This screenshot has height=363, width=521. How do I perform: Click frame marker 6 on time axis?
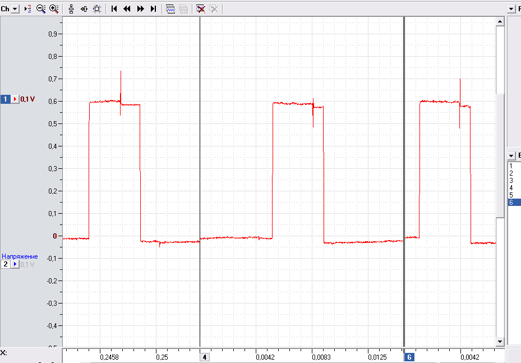(409, 357)
